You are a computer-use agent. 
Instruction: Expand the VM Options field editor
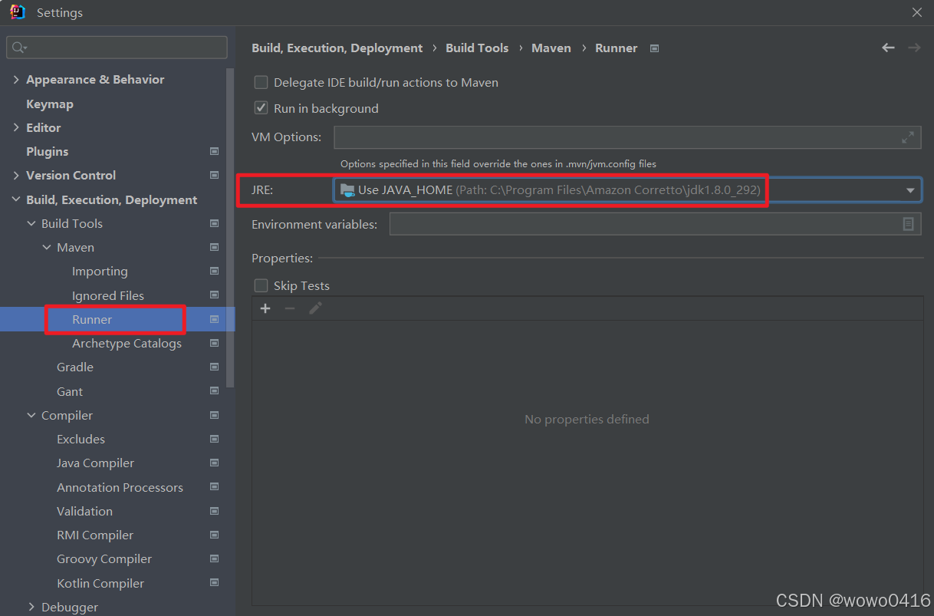[908, 137]
